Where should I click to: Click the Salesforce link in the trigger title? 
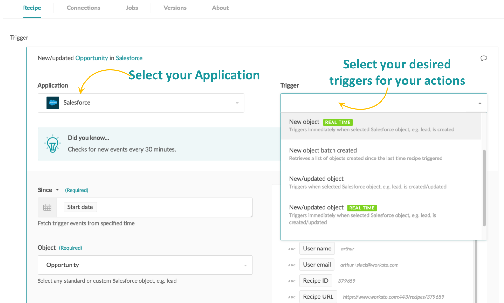pyautogui.click(x=129, y=58)
